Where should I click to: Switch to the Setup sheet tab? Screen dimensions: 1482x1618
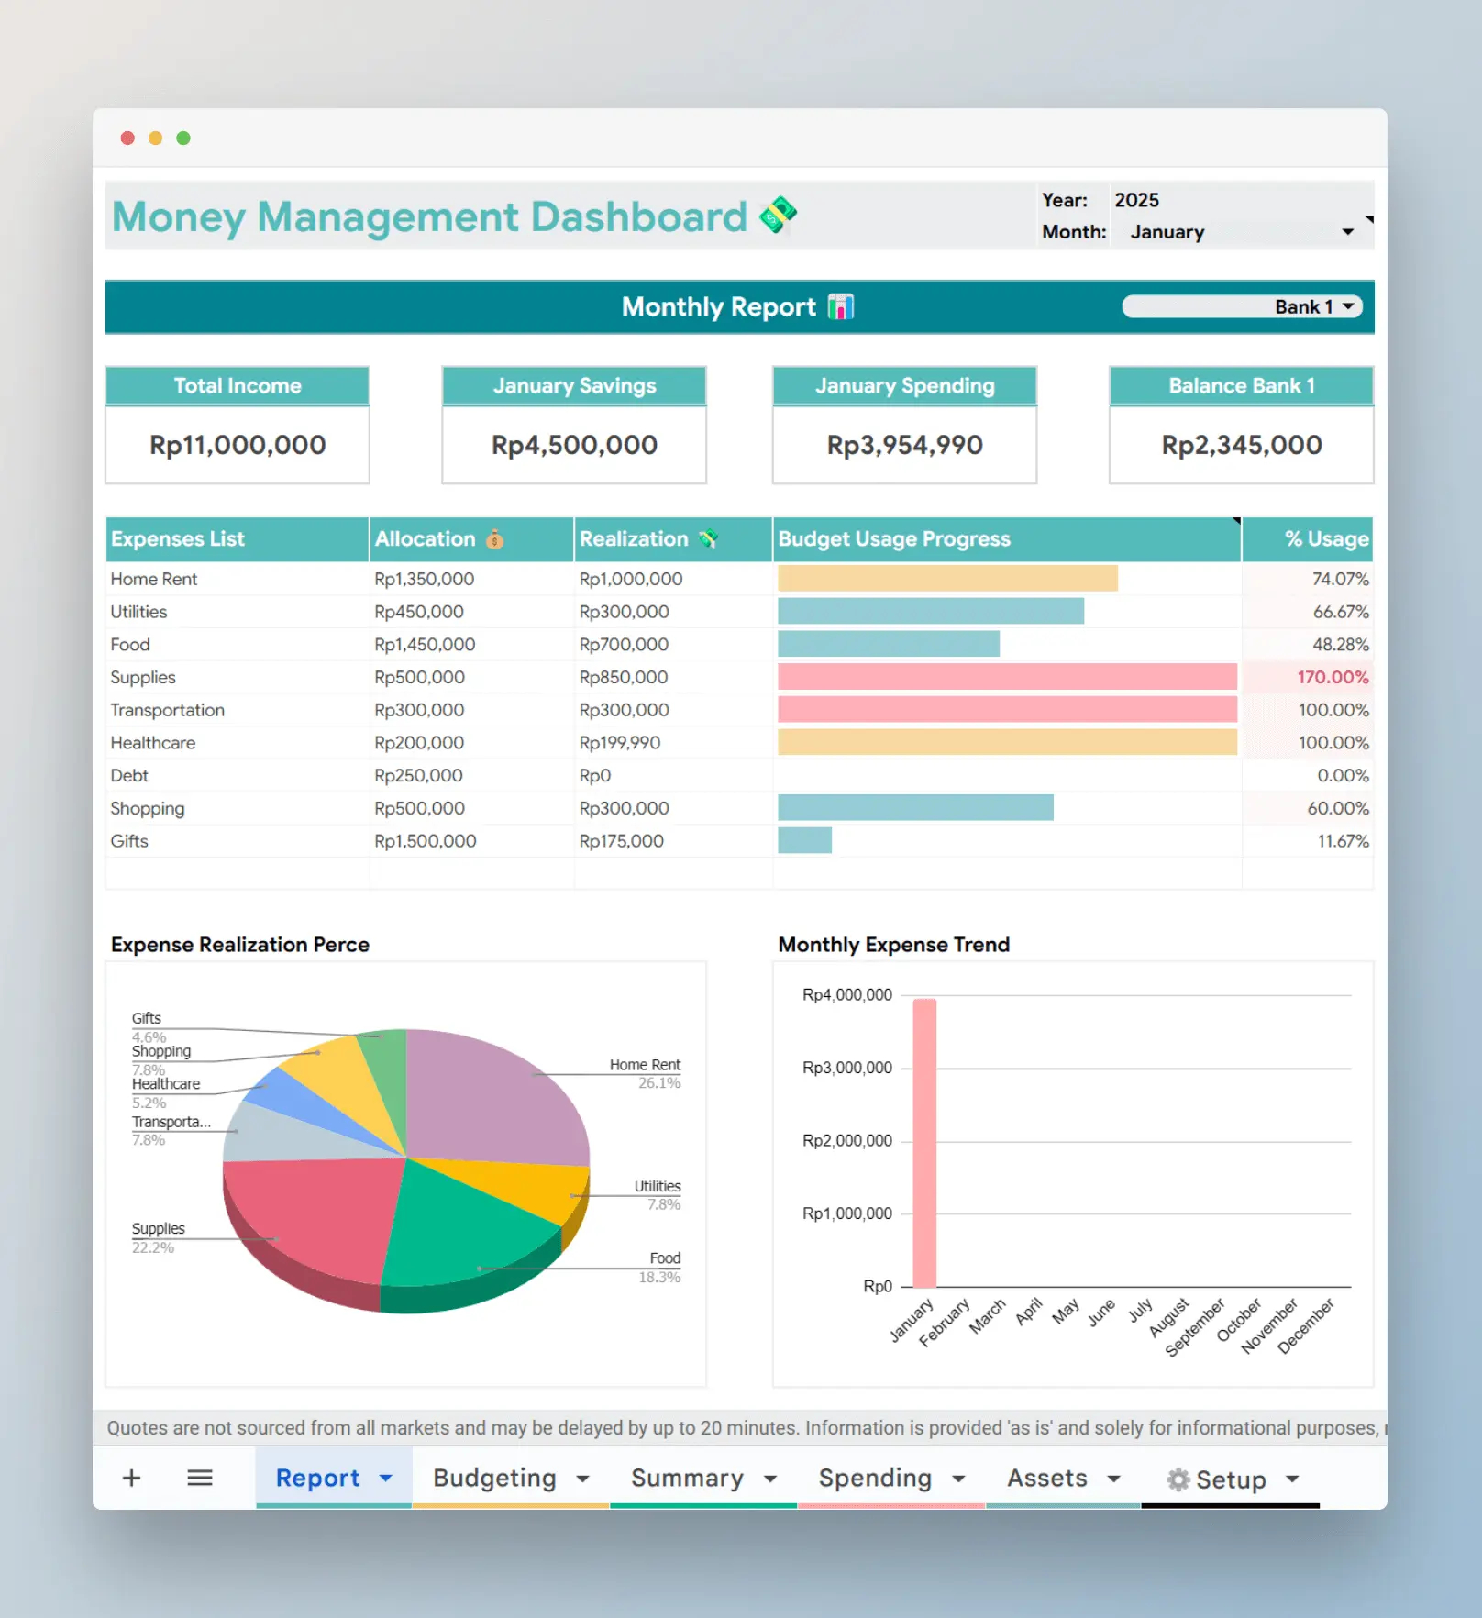tap(1231, 1479)
